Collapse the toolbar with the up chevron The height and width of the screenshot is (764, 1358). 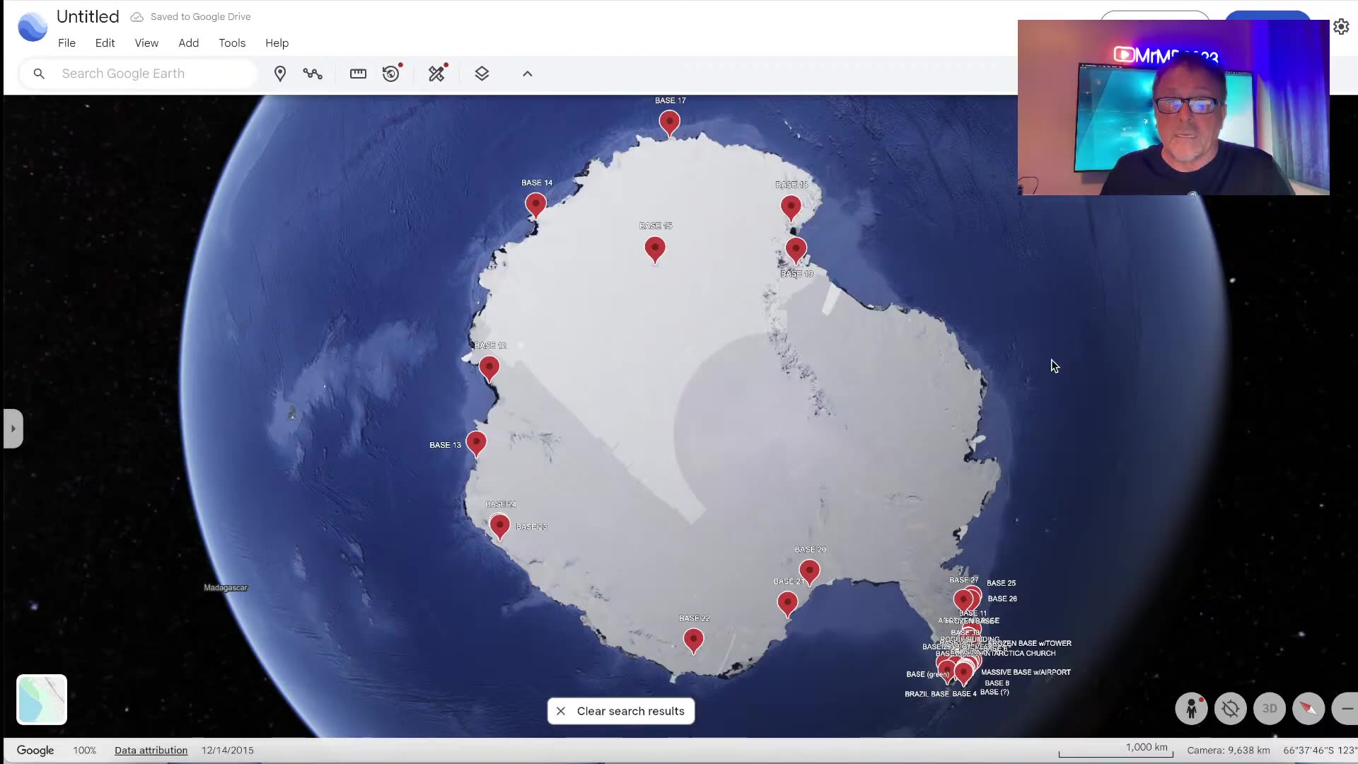tap(528, 74)
